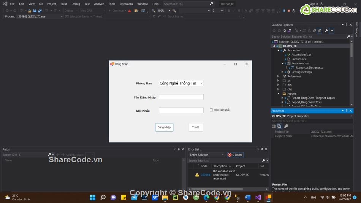Open Visual Studio from the Windows taskbar
The height and width of the screenshot is (203, 361).
tap(258, 197)
